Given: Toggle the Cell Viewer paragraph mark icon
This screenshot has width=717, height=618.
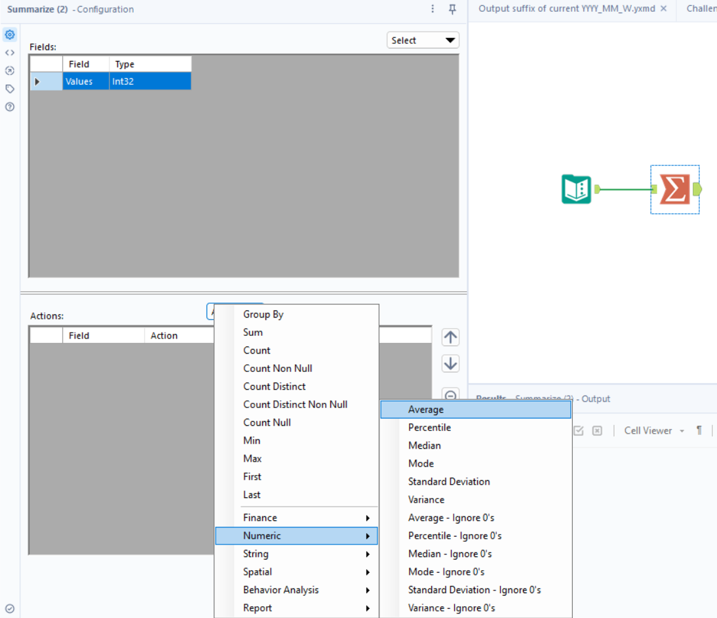Looking at the screenshot, I should 698,430.
